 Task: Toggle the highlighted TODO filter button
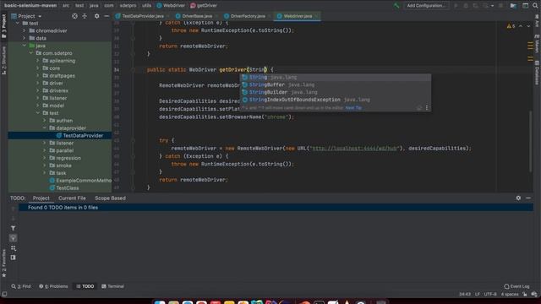14,238
